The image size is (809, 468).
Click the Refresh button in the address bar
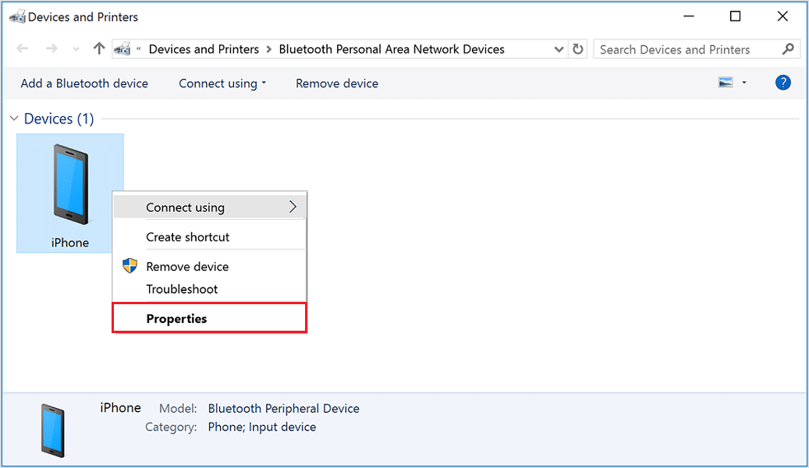578,49
